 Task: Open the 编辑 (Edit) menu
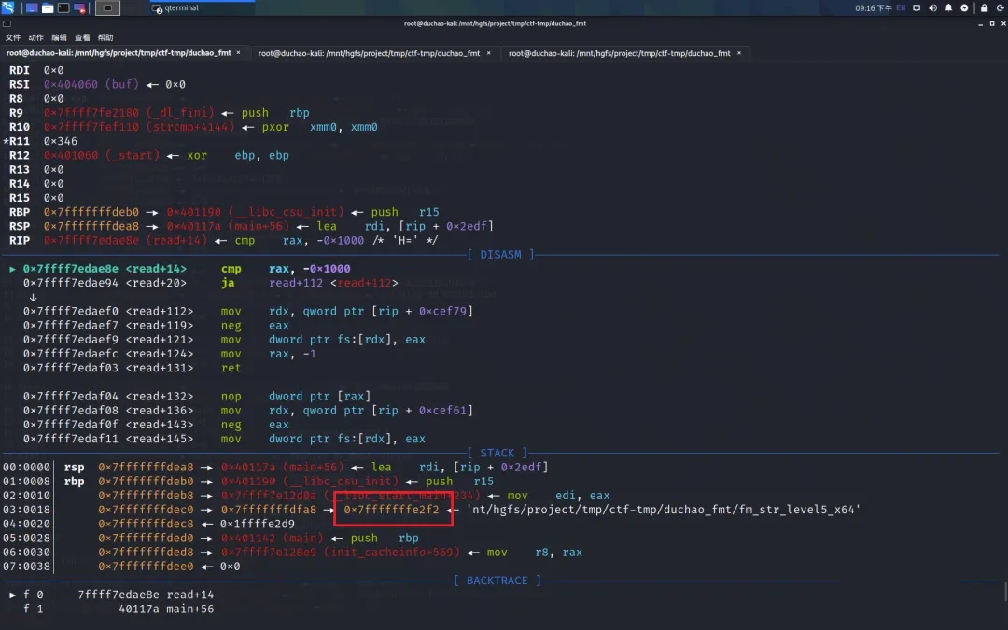pos(59,38)
